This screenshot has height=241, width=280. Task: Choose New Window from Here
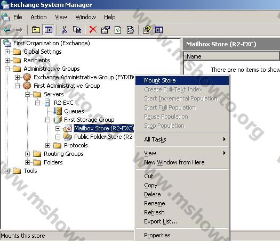(x=182, y=162)
